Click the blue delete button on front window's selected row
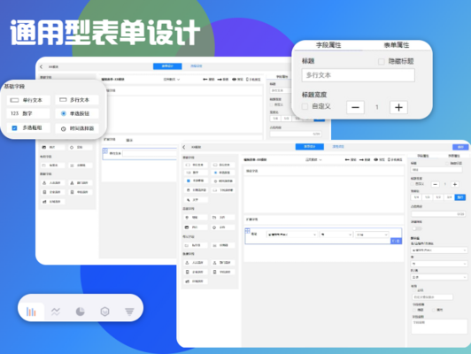 396,241
